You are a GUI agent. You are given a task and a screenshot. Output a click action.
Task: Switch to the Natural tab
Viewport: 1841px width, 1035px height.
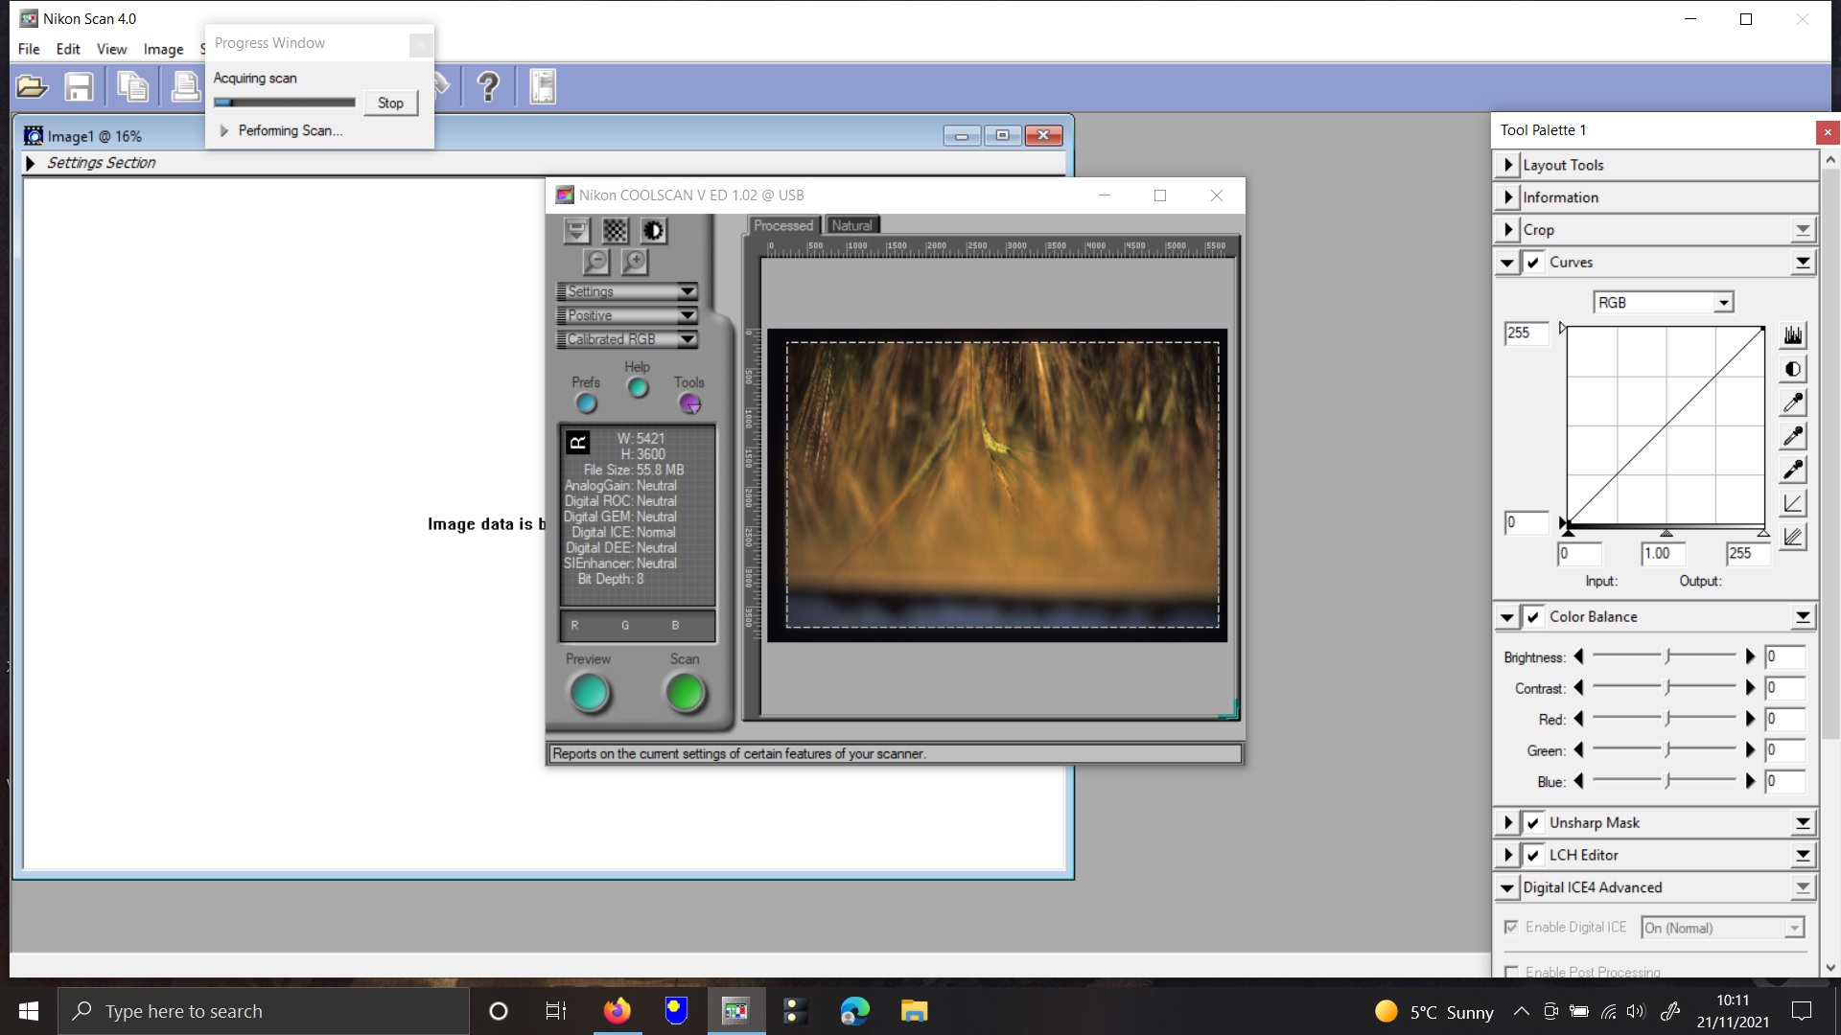click(x=851, y=224)
